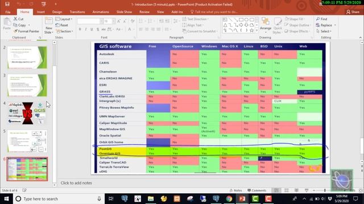This screenshot has height=204, width=364.
Task: Open Shape Fill dropdown
Action: pos(294,19)
